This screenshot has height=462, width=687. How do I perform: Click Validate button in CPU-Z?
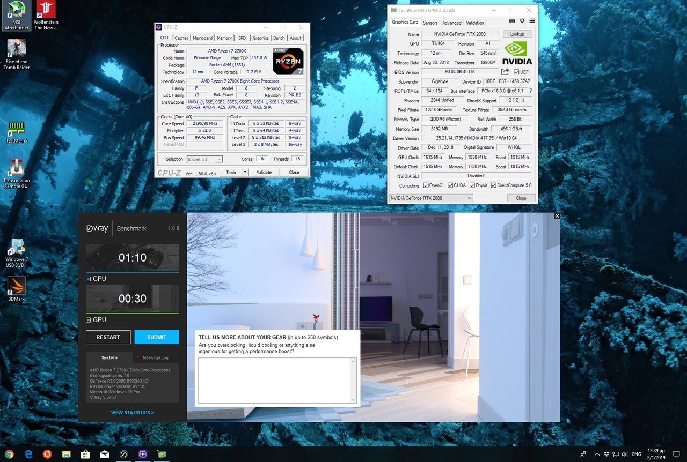click(264, 172)
